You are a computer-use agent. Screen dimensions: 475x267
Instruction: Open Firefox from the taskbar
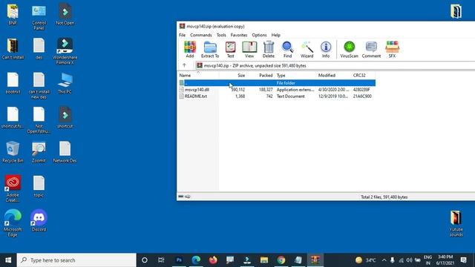coord(213,260)
